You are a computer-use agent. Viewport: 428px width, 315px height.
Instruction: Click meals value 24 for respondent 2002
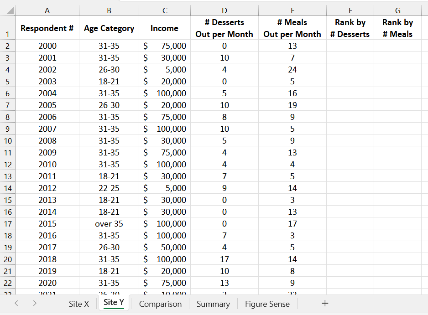tap(292, 70)
